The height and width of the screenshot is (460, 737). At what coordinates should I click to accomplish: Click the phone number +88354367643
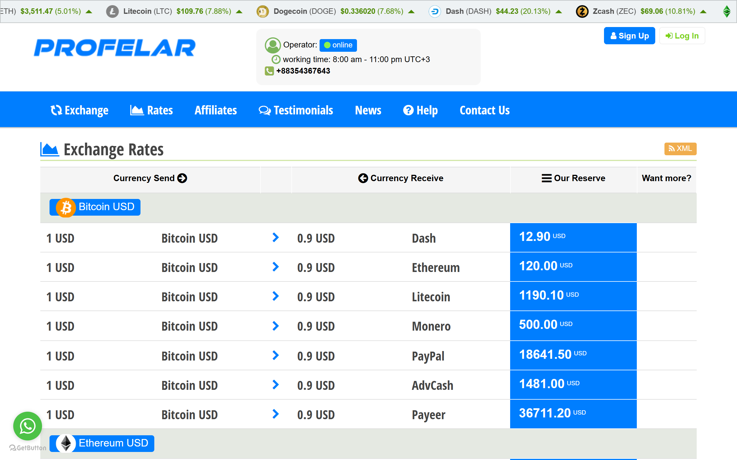point(303,71)
